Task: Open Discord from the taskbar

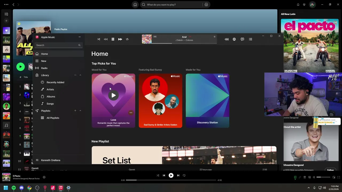Action: click(21, 188)
